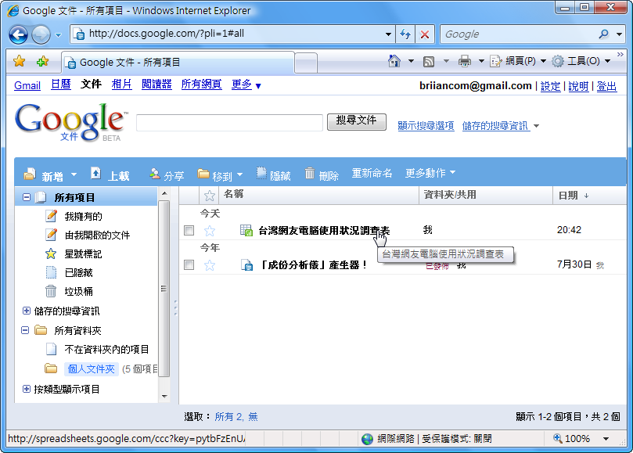Click the 分享 share icon
Screen dimensions: 633x453
tap(155, 174)
